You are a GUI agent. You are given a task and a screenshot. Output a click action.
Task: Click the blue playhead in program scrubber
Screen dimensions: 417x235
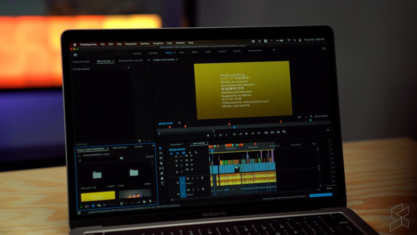point(234,127)
